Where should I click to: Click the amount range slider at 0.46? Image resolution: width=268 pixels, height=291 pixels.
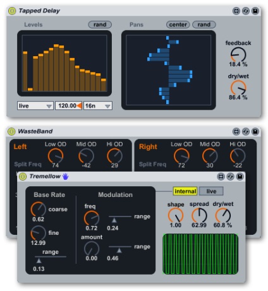[120, 249]
